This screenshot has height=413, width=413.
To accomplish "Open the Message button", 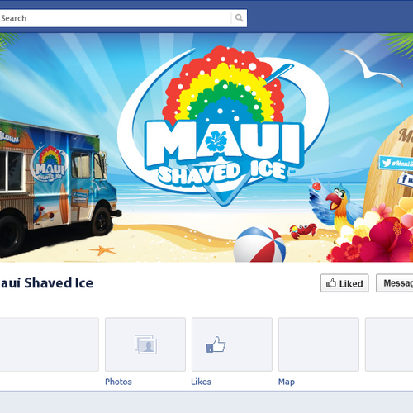I will coord(395,283).
